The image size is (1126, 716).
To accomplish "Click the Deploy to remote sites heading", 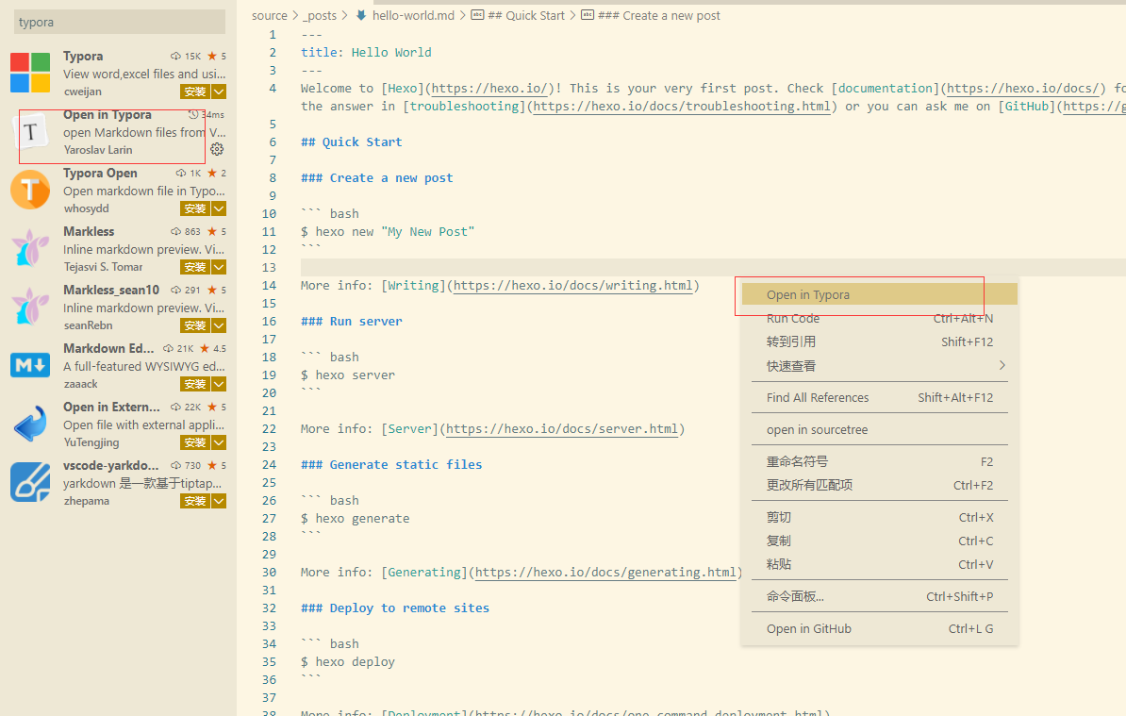I will tap(395, 608).
